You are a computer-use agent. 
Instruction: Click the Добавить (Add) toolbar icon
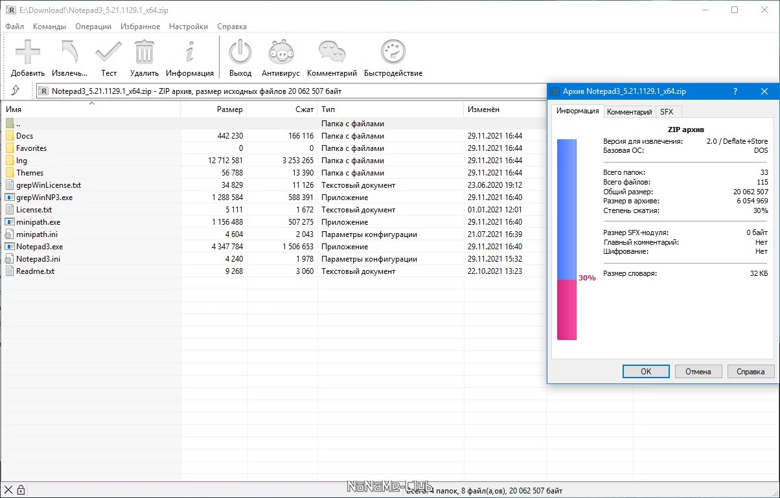click(28, 52)
